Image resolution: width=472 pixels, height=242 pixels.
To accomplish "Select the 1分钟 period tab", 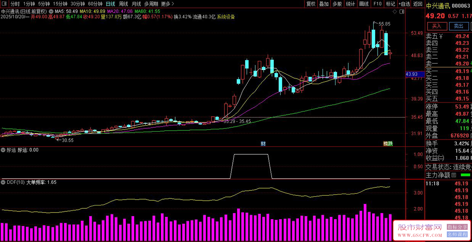I will tap(29, 4).
